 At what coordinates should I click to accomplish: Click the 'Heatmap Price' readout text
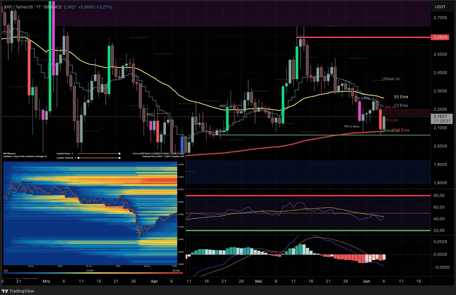(163, 156)
